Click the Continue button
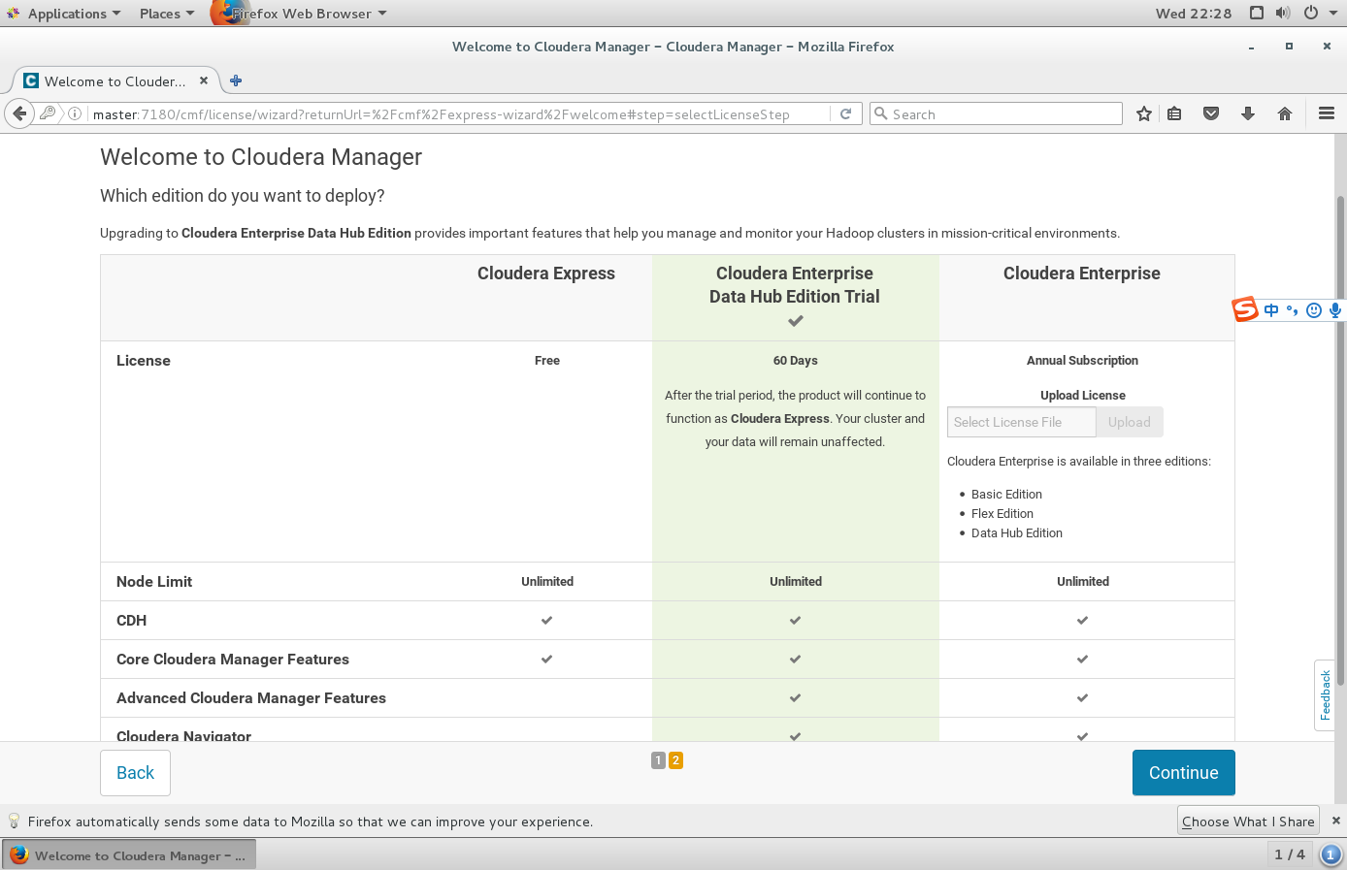The height and width of the screenshot is (870, 1347). (1184, 773)
